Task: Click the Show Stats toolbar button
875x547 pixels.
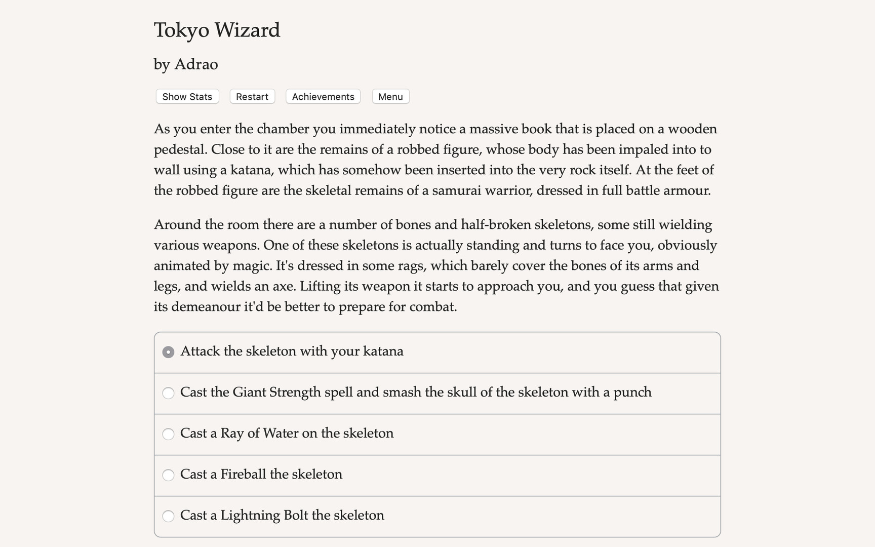Action: coord(187,96)
